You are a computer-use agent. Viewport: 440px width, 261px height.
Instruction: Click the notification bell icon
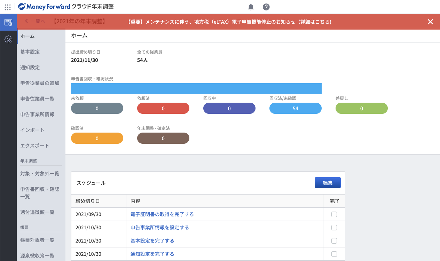[251, 7]
